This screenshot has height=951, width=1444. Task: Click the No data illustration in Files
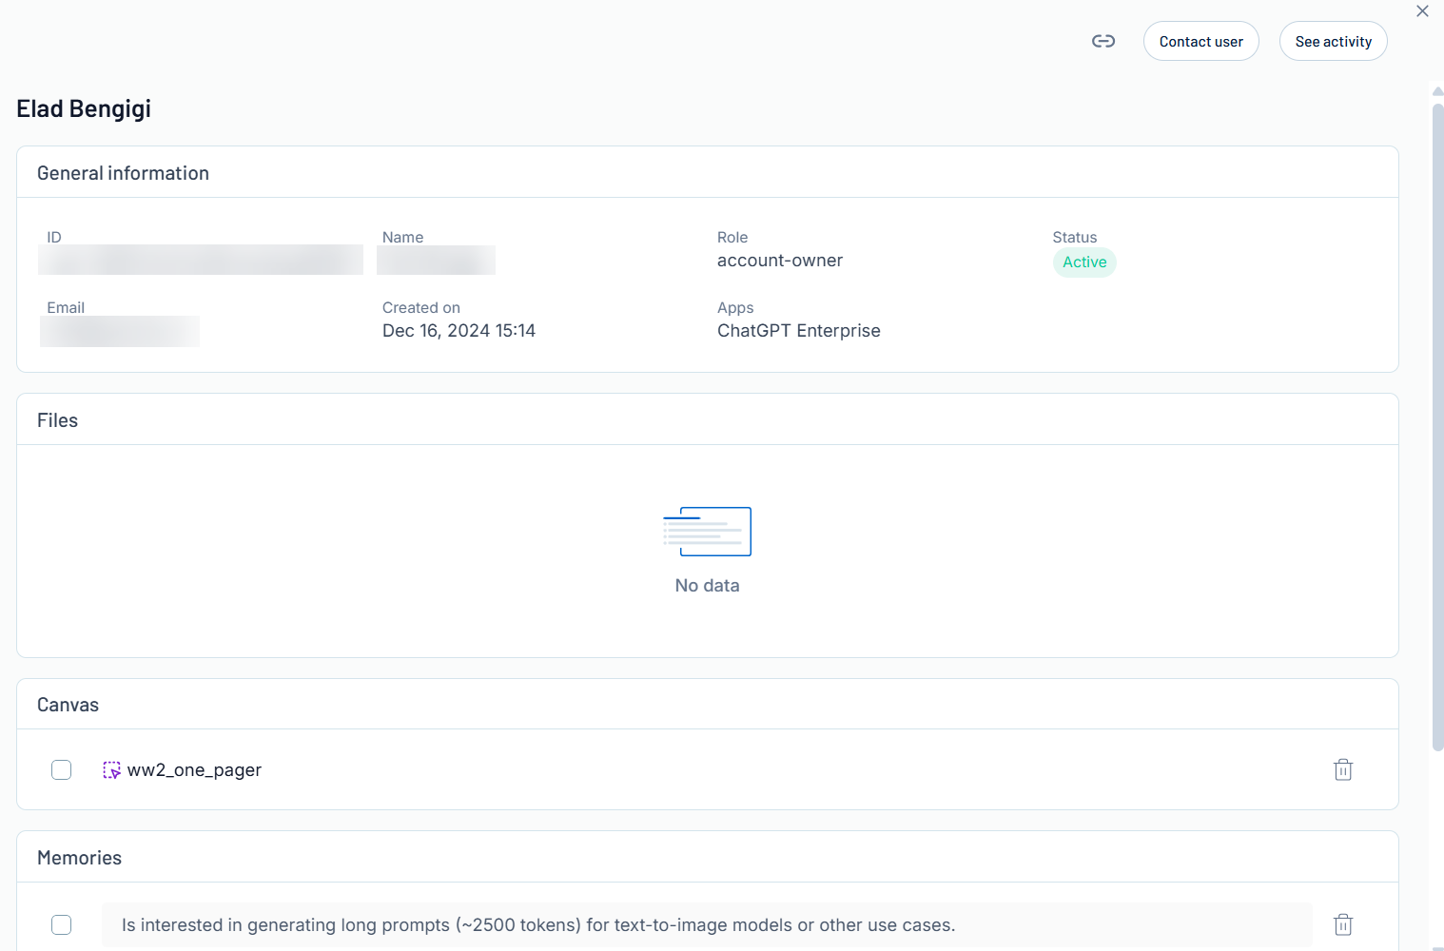point(707,532)
